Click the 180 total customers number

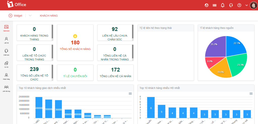coord(75,43)
